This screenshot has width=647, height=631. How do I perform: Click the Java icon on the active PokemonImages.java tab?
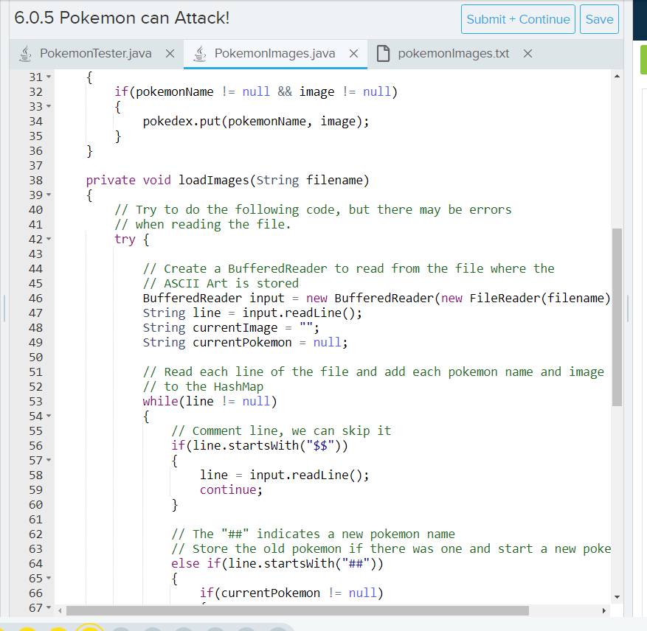[200, 53]
